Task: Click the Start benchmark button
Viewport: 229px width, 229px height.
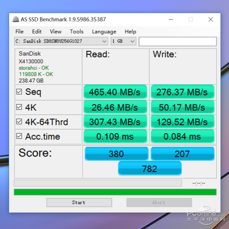Action: (x=79, y=203)
